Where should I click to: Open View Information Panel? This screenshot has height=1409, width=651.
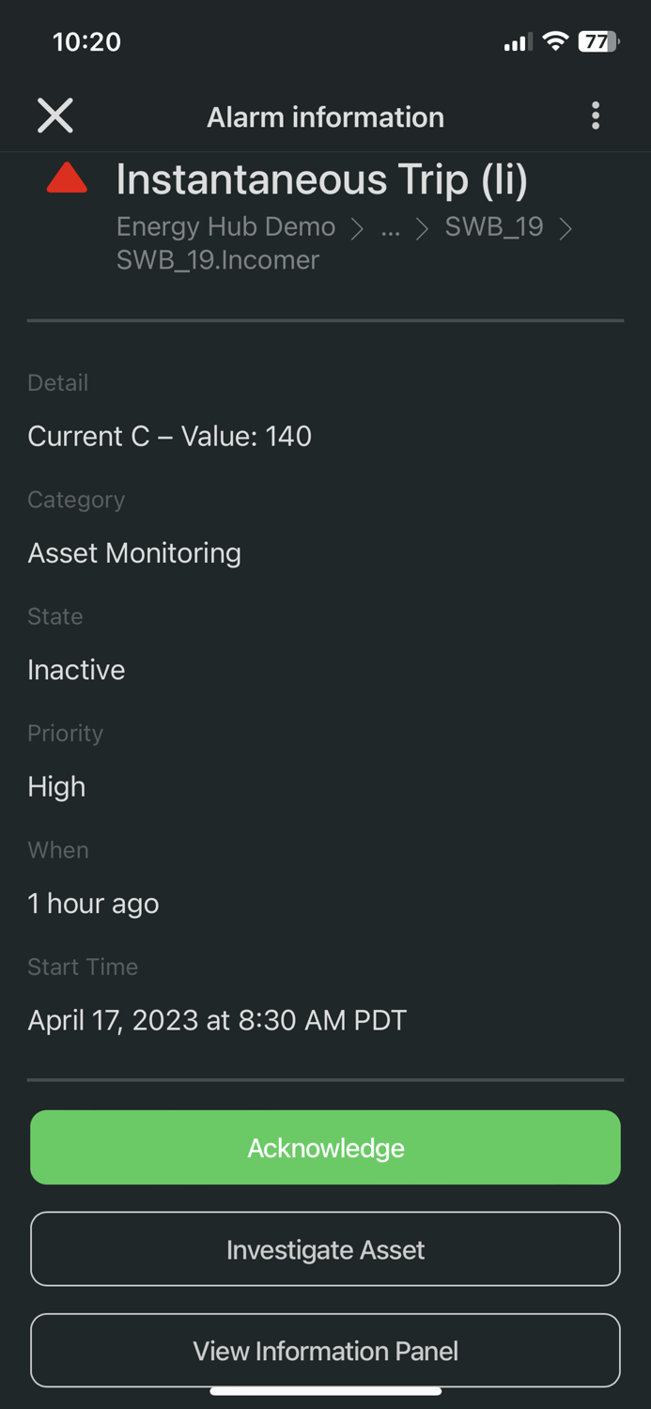325,1351
